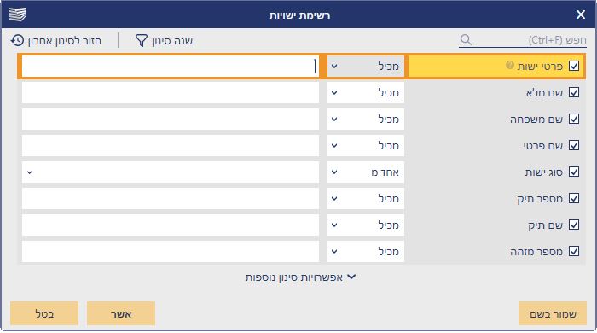Open the מכיל dropdown for פרטי ישות
This screenshot has height=333, width=597.
pos(366,67)
